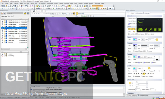Open the Polylines black color swatch
The width and height of the screenshot is (165, 99).
pyautogui.click(x=135, y=46)
